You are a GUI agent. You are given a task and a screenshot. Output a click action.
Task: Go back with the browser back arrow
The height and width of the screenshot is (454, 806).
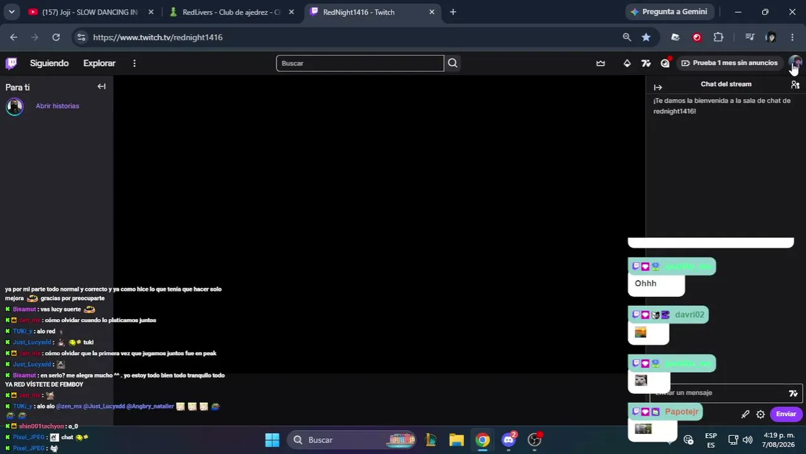pyautogui.click(x=13, y=37)
